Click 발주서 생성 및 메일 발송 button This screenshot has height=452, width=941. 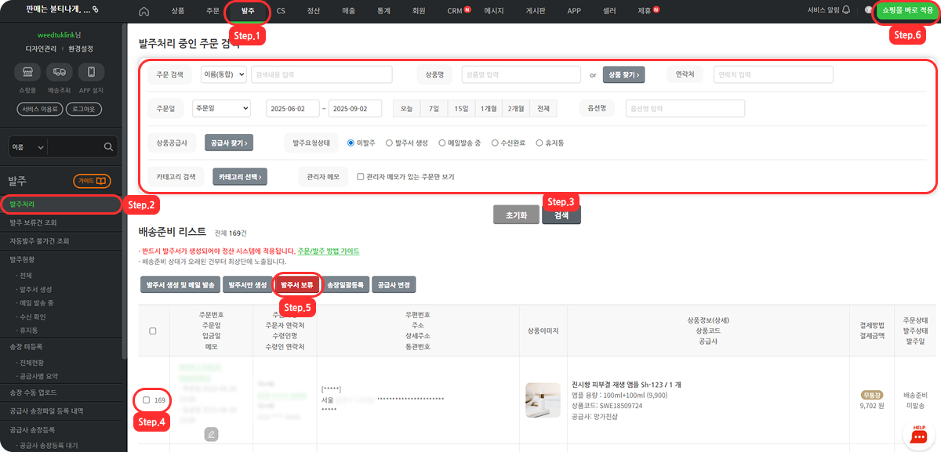tap(180, 285)
